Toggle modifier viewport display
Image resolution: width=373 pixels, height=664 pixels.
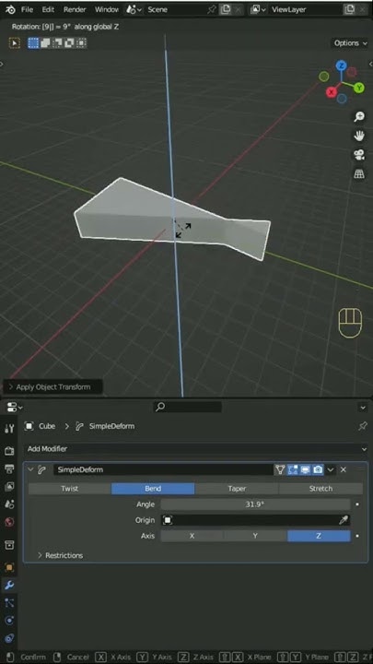[305, 469]
